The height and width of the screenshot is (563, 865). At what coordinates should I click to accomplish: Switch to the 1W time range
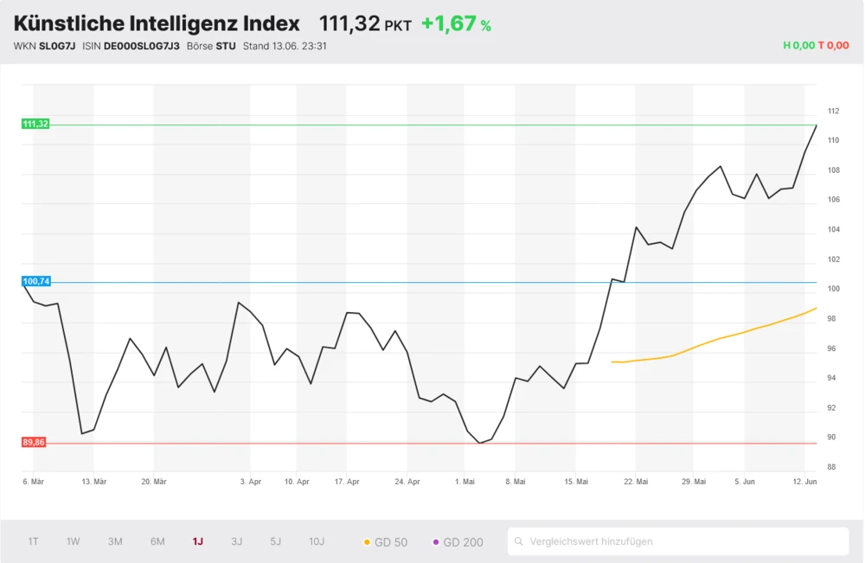[74, 542]
